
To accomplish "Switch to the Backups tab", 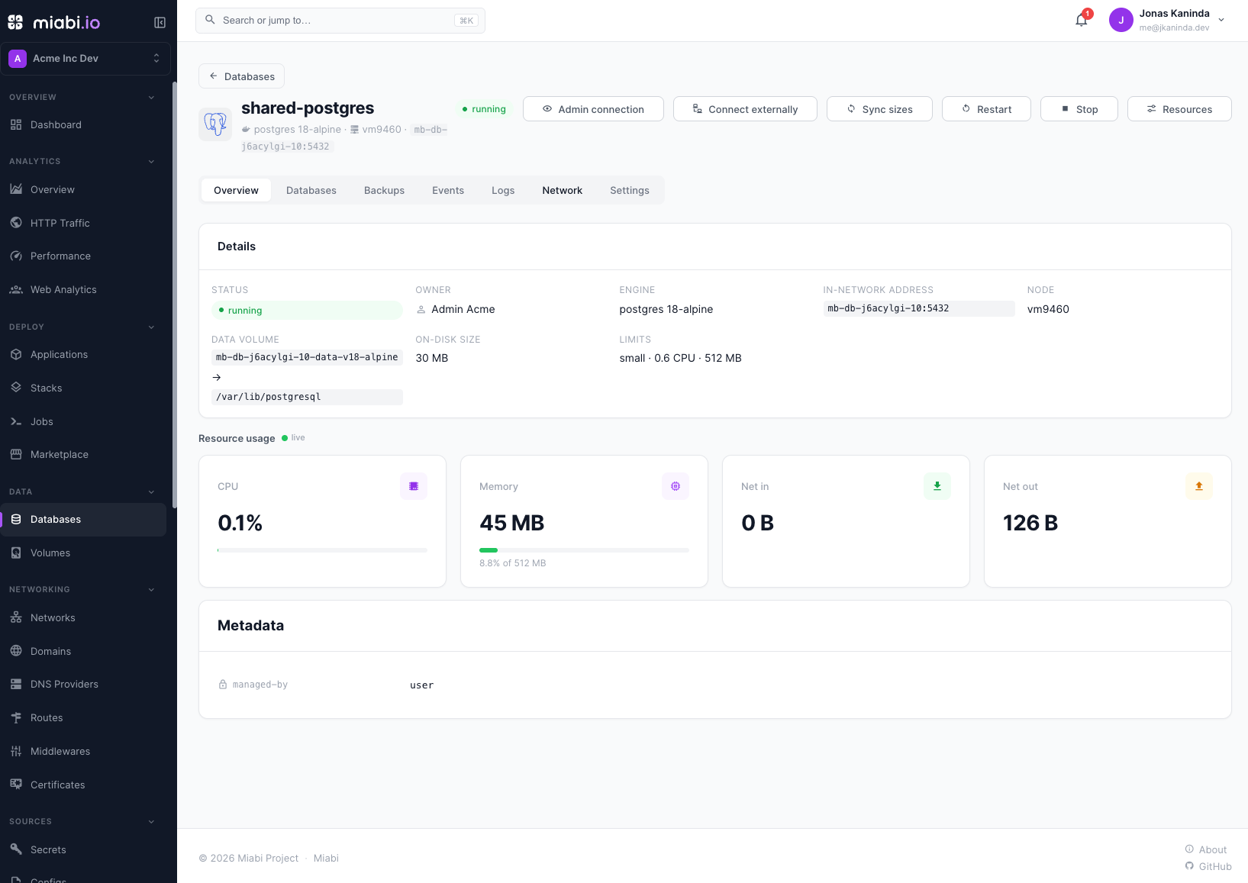I will (x=384, y=191).
